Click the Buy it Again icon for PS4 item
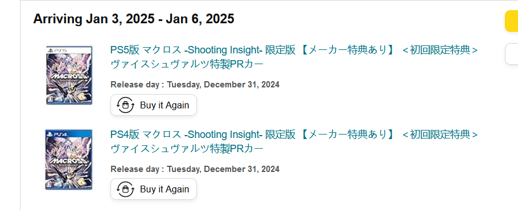The height and width of the screenshot is (210, 518). (126, 189)
